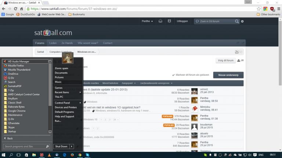Click the Nieuw onderwerp button
The width and height of the screenshot is (282, 158).
pyautogui.click(x=228, y=75)
